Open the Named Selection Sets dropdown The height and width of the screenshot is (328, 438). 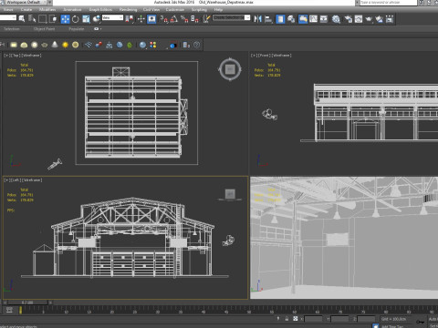[232, 18]
